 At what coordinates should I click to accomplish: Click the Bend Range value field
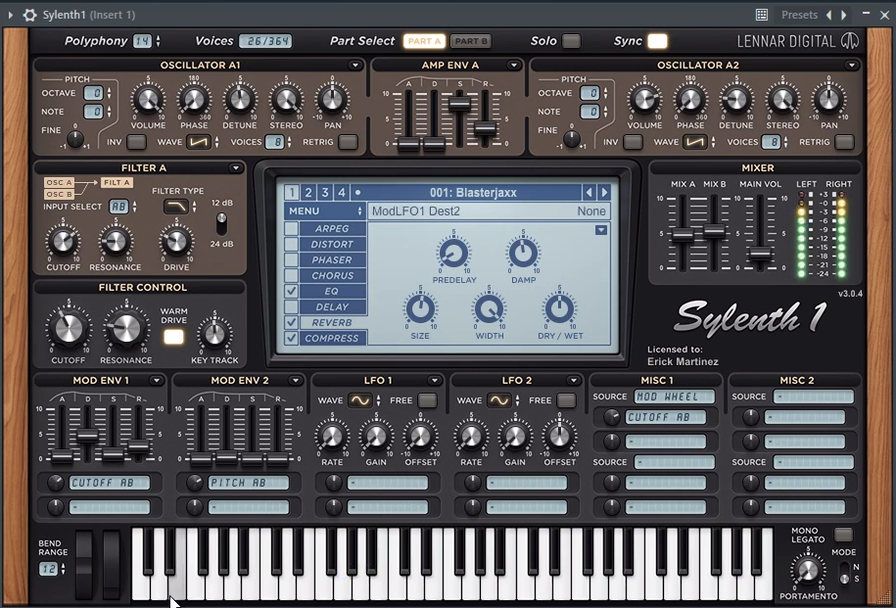[x=48, y=569]
